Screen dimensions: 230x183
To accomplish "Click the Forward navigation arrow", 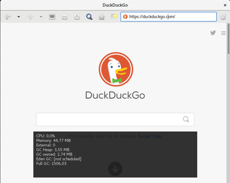I will (30, 17).
